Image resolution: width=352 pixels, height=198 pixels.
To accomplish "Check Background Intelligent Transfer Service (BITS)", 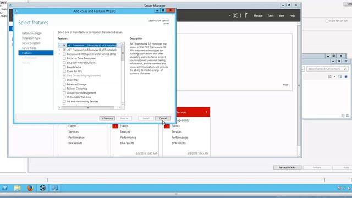I will pyautogui.click(x=64, y=54).
